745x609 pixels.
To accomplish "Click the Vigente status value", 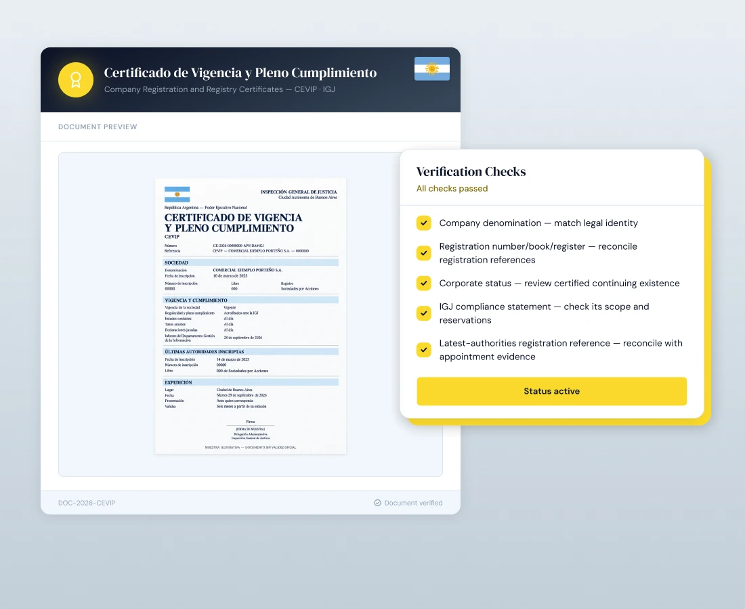I will 230,308.
